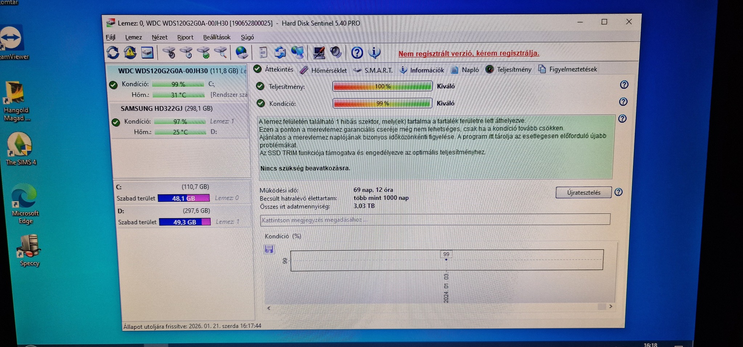
Task: Click the refresh icon with yellow warning triangle
Action: [130, 53]
